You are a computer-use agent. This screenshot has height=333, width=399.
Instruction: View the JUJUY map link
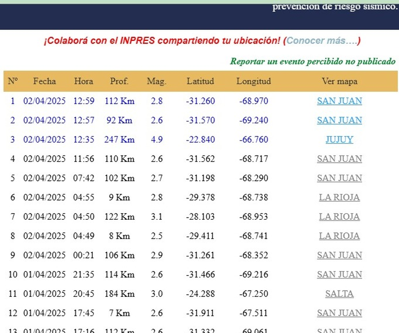[339, 140]
